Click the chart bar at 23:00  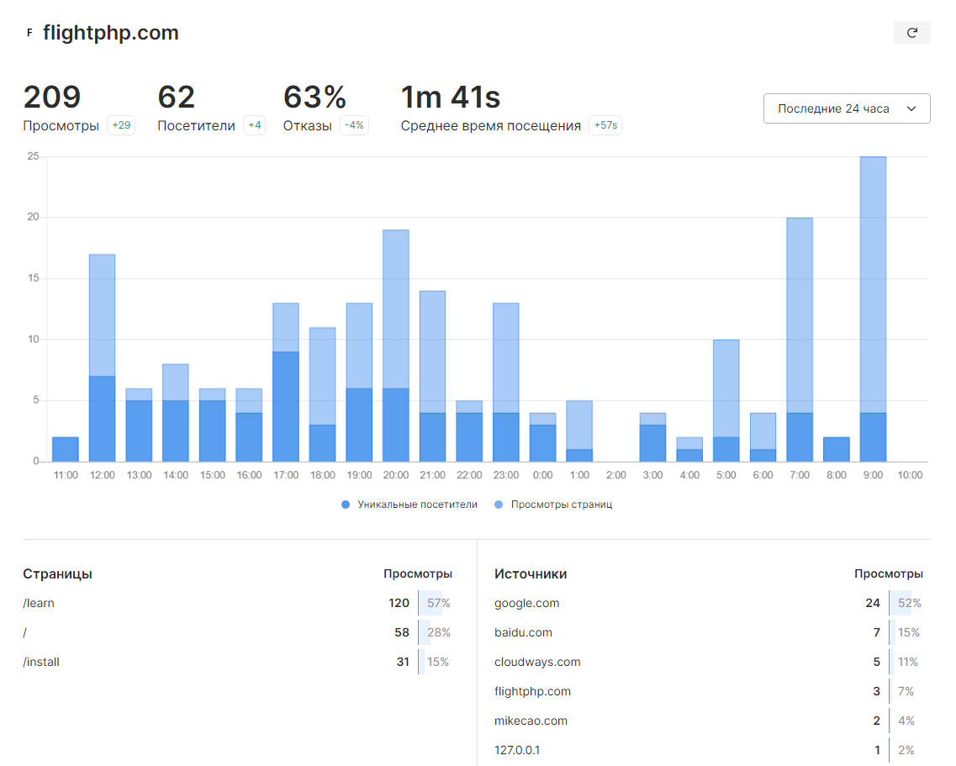(x=506, y=383)
